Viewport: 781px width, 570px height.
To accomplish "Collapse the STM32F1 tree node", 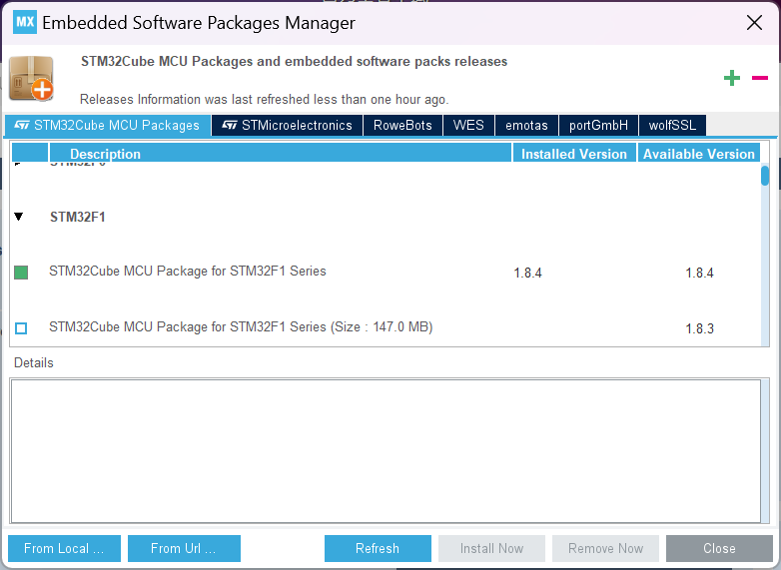I will [x=19, y=217].
